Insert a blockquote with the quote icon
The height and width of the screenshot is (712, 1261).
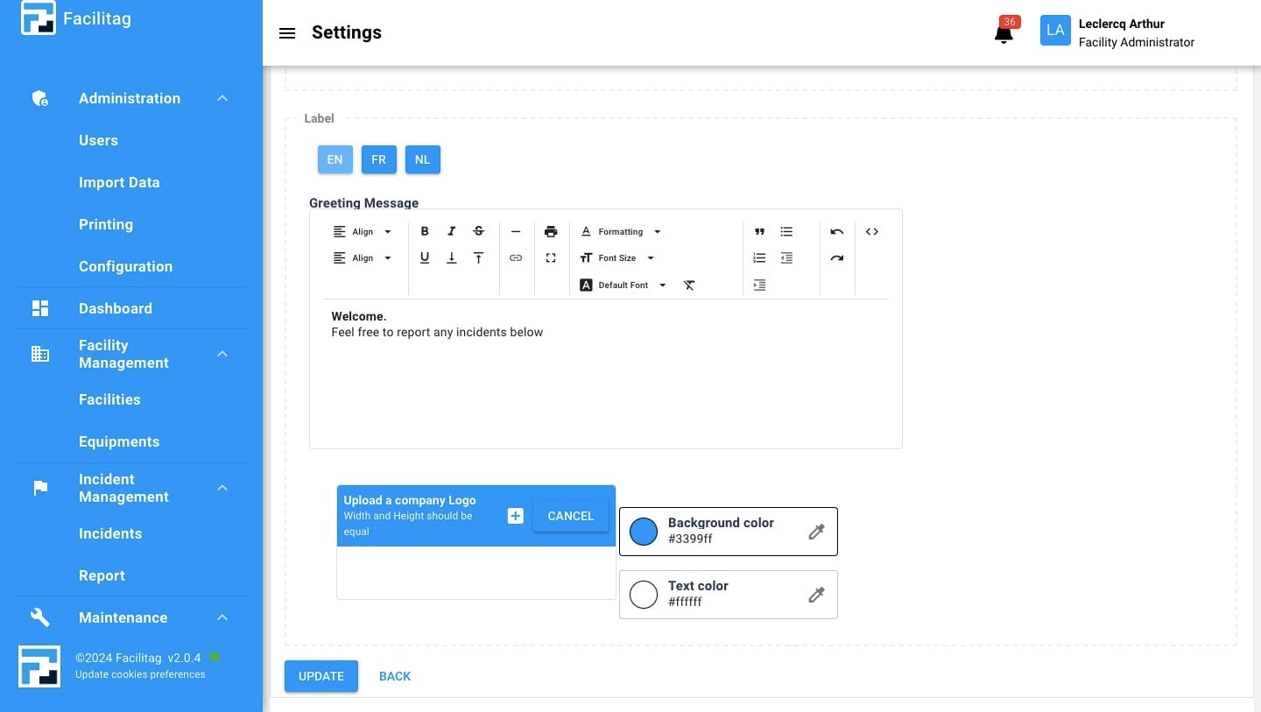point(759,232)
